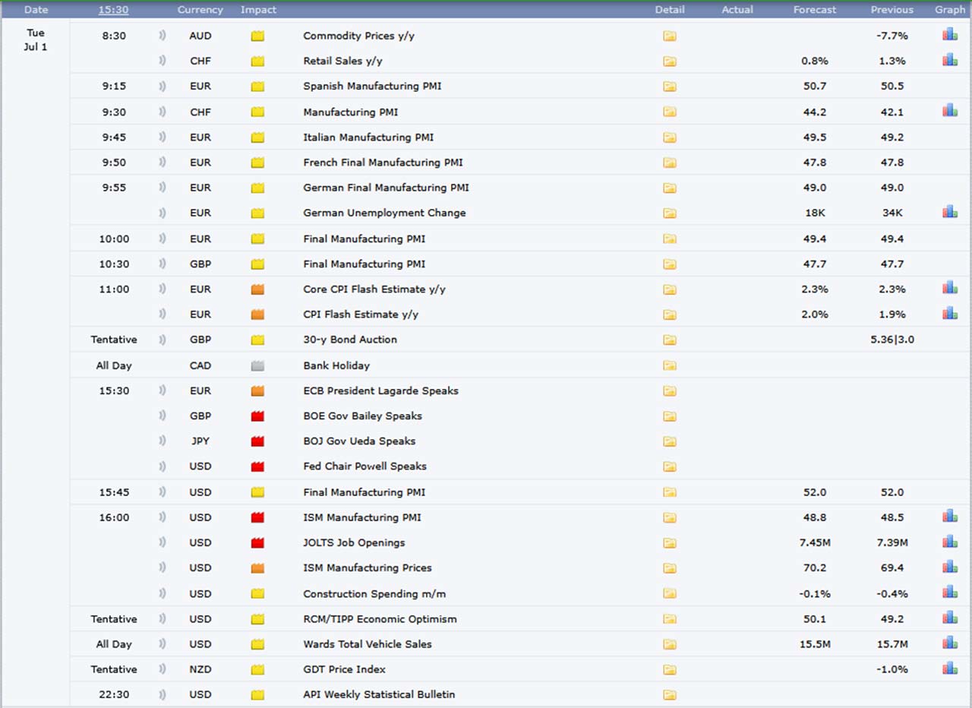Open detail folder for CPI Flash Estimate y/y
972x708 pixels.
coord(669,314)
